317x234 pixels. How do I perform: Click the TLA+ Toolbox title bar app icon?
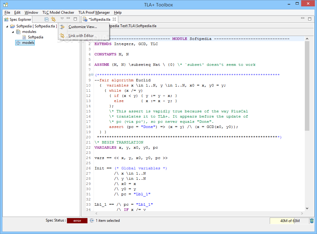6,5
